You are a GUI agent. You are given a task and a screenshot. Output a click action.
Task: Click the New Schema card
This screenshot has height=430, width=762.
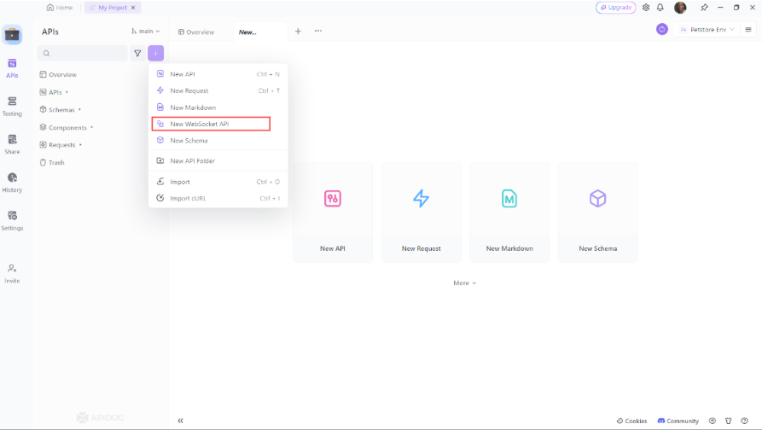(598, 212)
